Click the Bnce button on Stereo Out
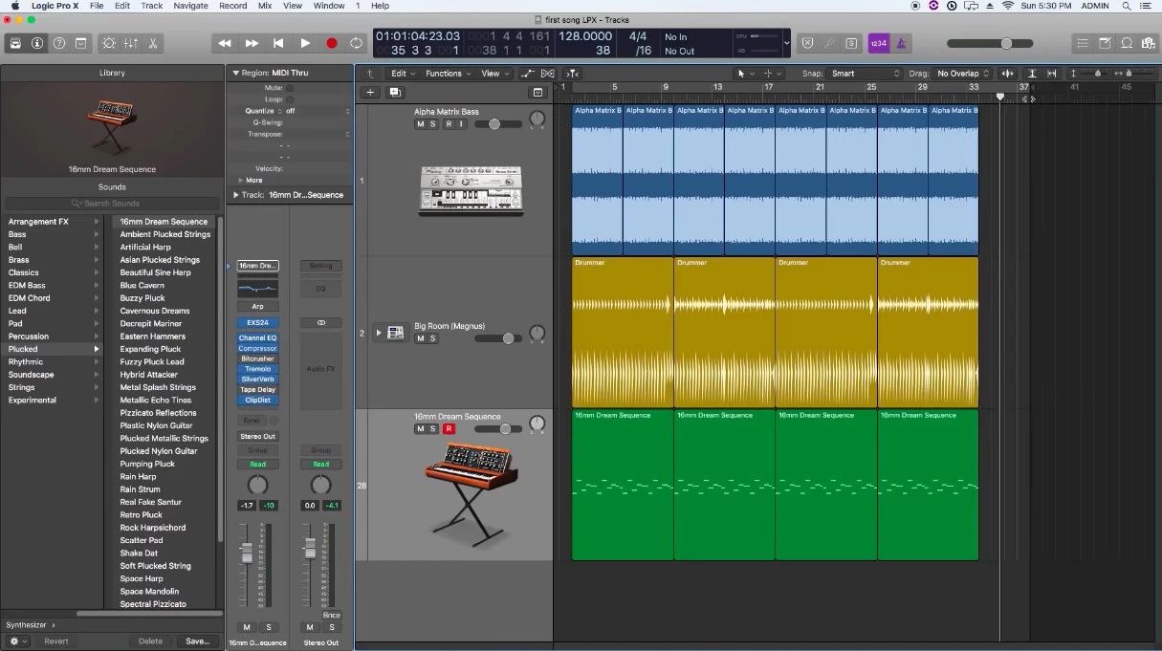 (331, 616)
